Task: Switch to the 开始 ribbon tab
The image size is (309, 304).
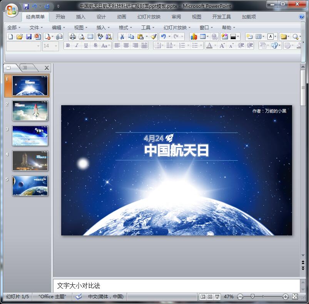Action: (60, 17)
